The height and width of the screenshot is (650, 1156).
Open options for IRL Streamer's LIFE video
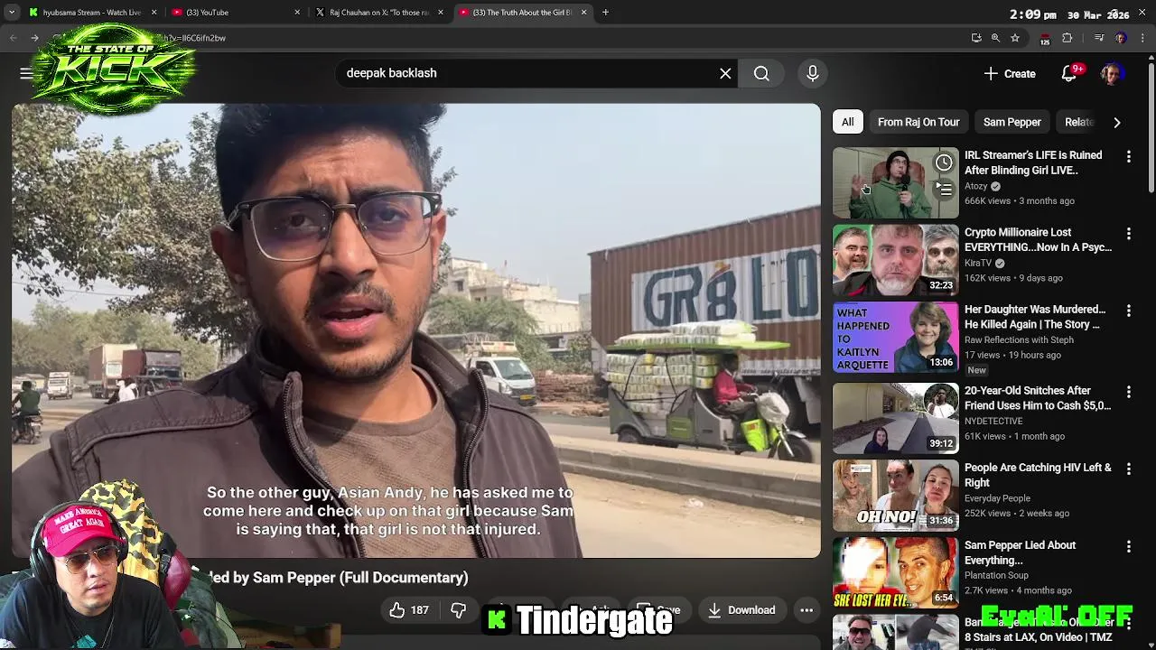tap(1128, 156)
